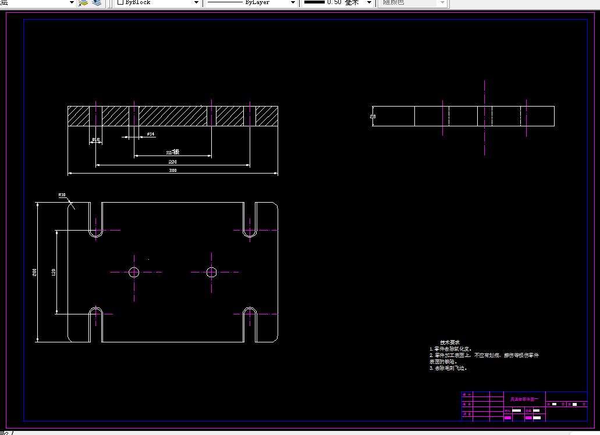Select the widest hatched region in section view
This screenshot has width=600, height=435.
pos(173,116)
